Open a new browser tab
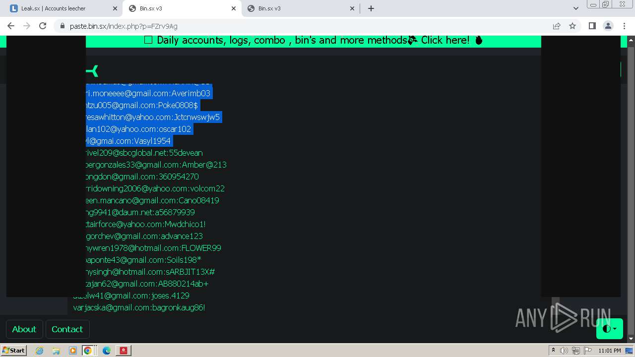 (x=371, y=8)
